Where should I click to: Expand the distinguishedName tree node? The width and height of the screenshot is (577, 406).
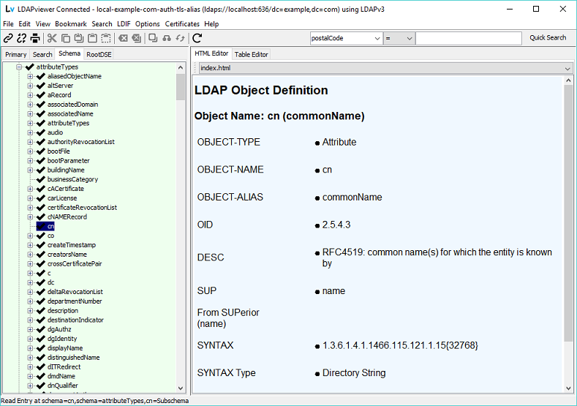click(x=30, y=357)
